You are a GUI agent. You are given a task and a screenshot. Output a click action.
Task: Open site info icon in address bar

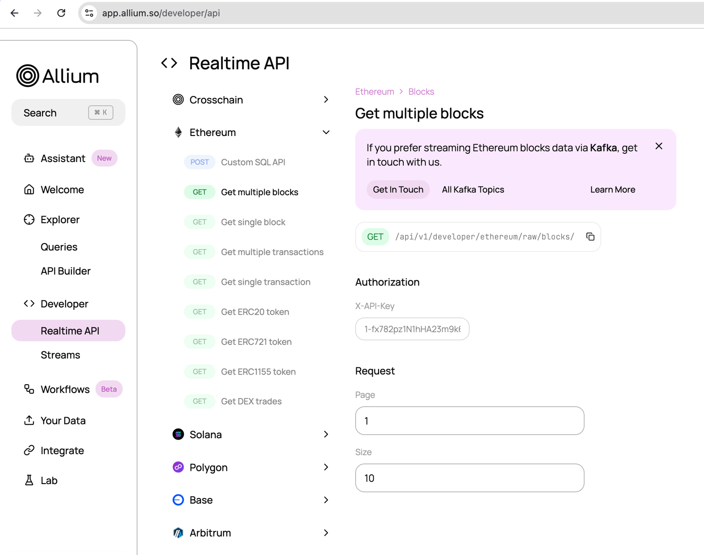89,13
